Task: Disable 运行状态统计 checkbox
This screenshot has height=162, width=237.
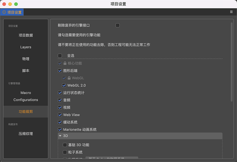Action: coord(60,93)
